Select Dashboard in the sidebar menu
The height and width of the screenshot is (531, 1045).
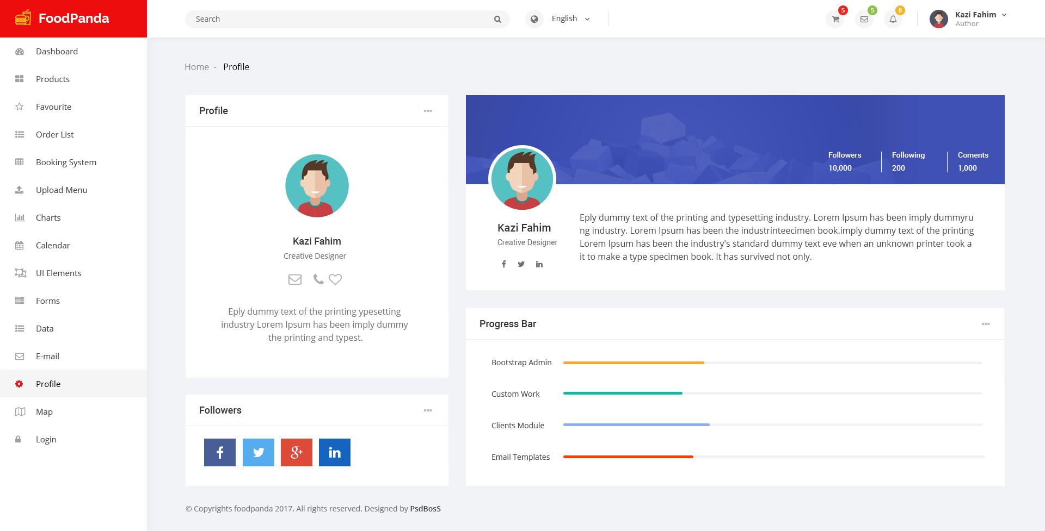[x=57, y=51]
